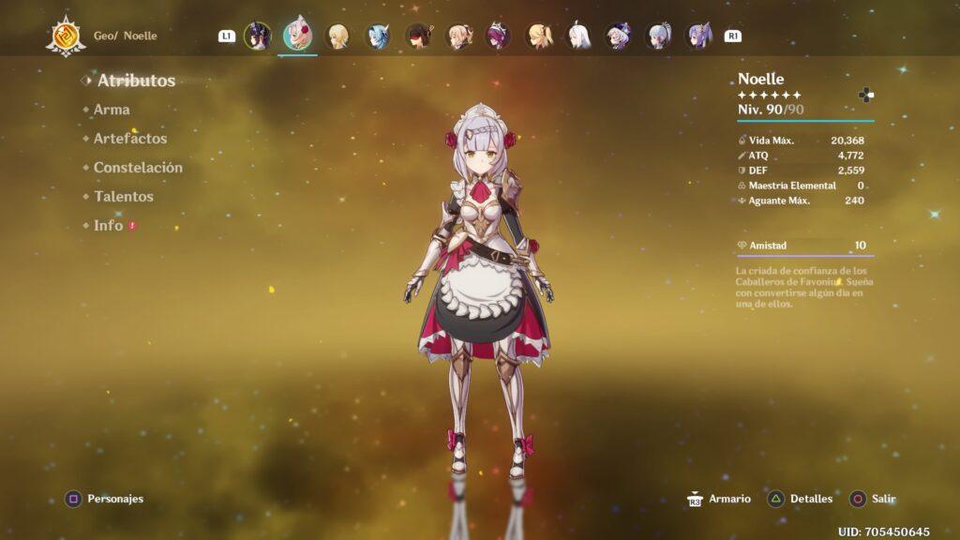
Task: Show character Detalles
Action: coord(801,499)
